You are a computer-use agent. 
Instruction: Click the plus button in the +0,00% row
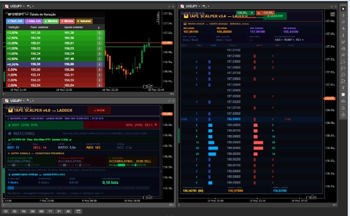(x=99, y=65)
